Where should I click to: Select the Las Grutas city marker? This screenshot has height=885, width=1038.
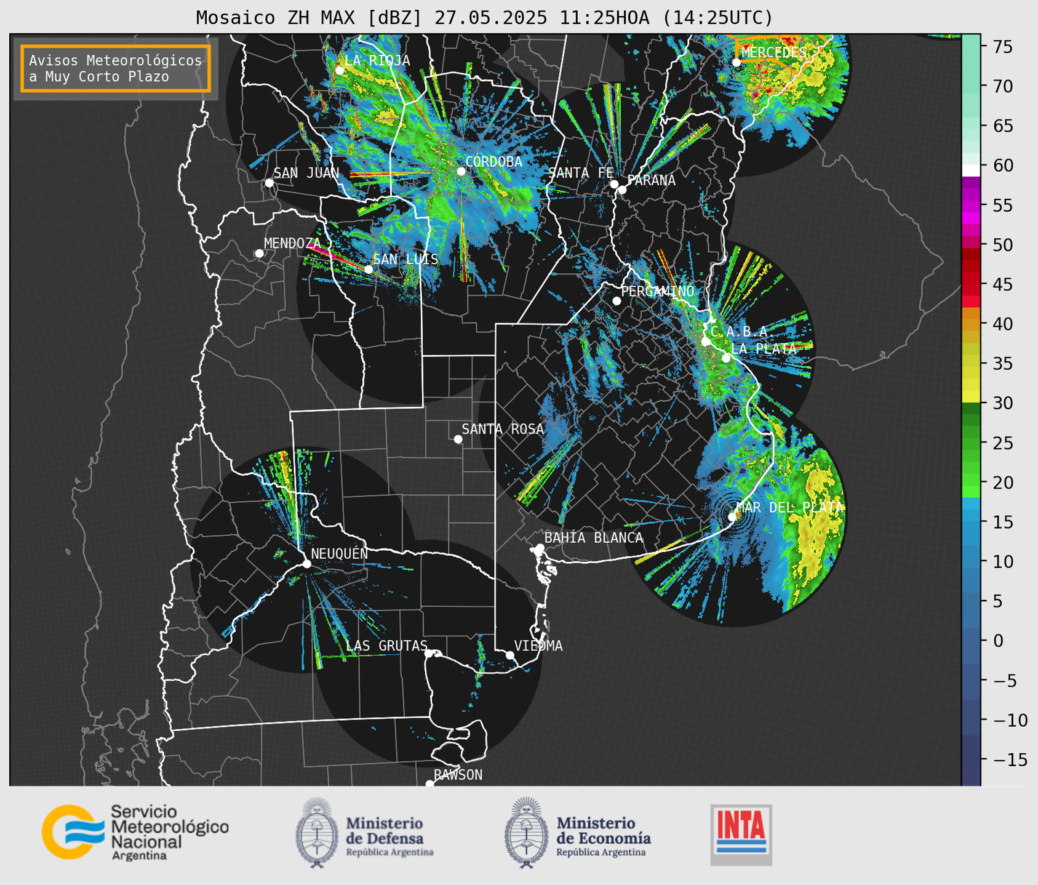tap(428, 653)
